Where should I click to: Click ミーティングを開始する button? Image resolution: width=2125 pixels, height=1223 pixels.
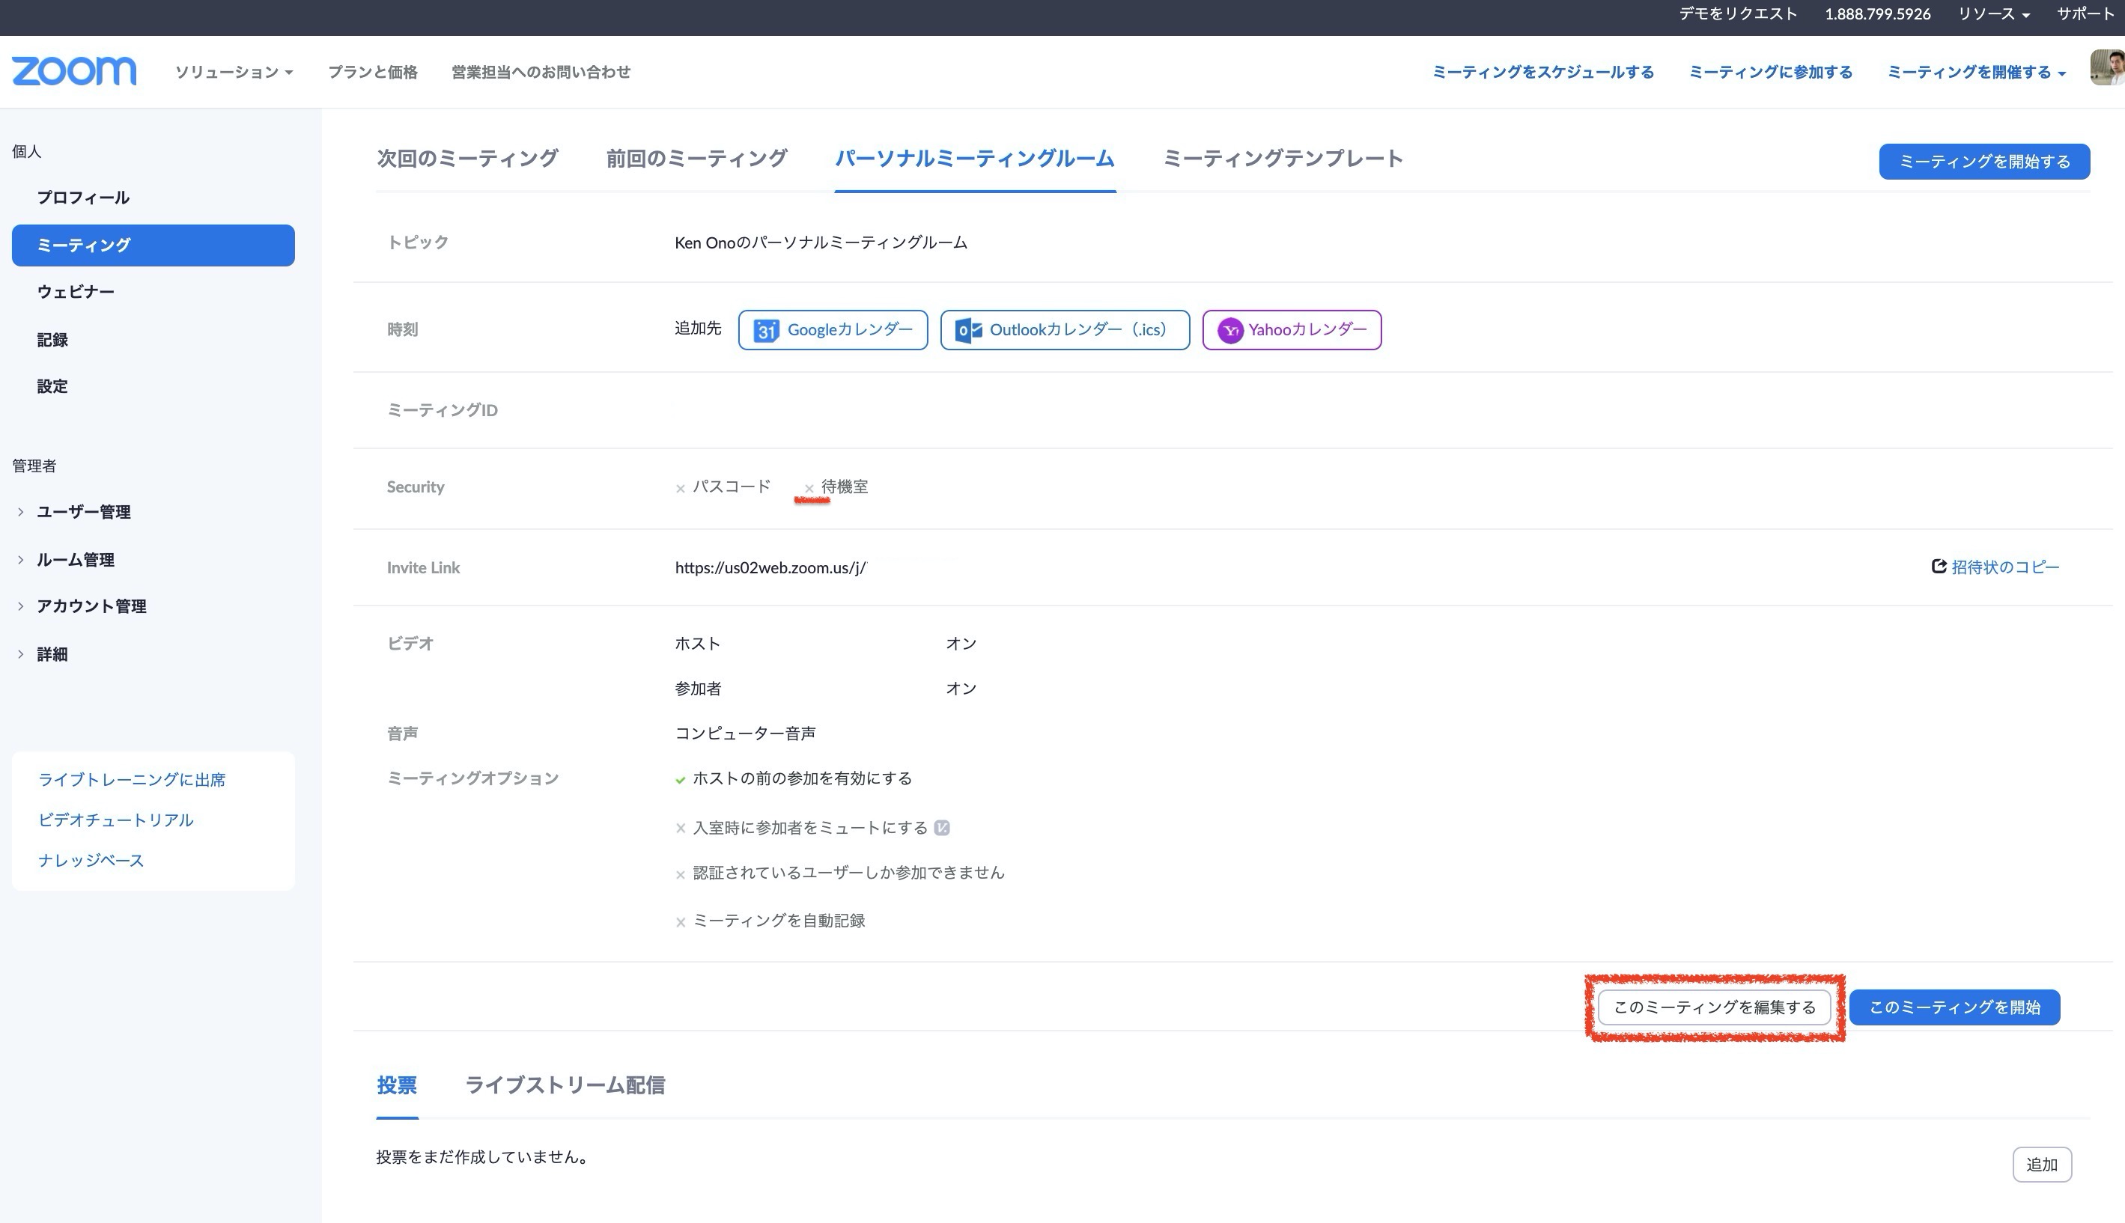pyautogui.click(x=1983, y=161)
